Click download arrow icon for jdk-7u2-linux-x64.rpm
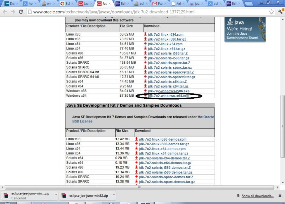The image size is (285, 204). click(145, 44)
